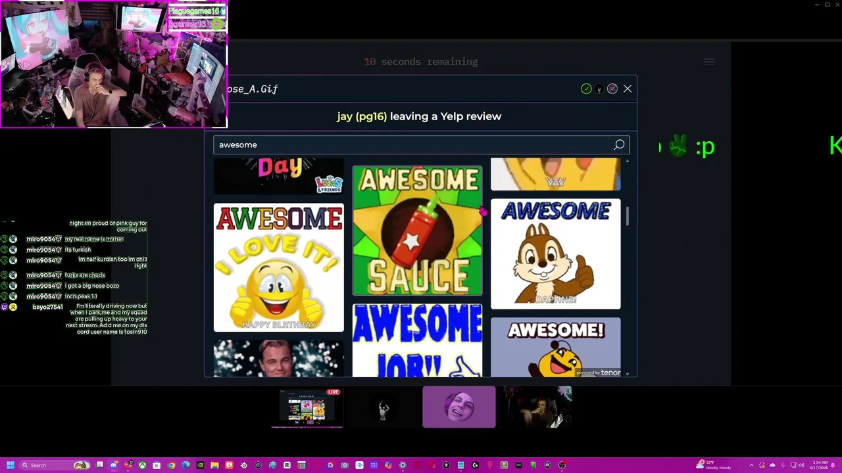The width and height of the screenshot is (842, 473).
Task: Open File Explorer from the taskbar
Action: pos(214,465)
